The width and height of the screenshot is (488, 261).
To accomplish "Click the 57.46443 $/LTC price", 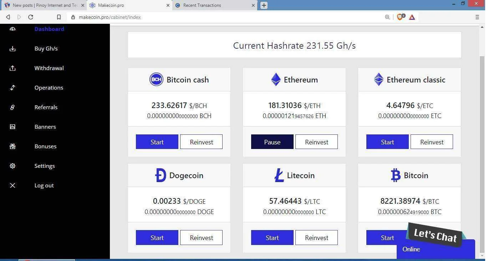I will 294,201.
